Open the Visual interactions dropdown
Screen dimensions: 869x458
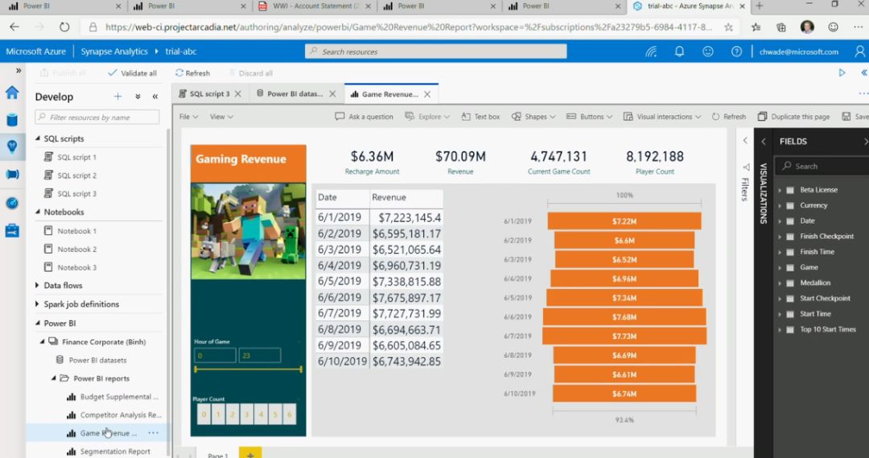click(x=662, y=117)
